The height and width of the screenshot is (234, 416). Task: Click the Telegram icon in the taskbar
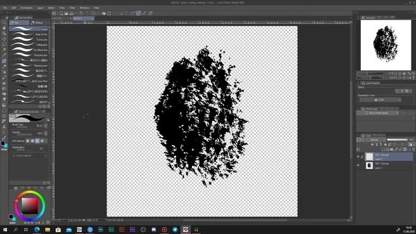(175, 229)
